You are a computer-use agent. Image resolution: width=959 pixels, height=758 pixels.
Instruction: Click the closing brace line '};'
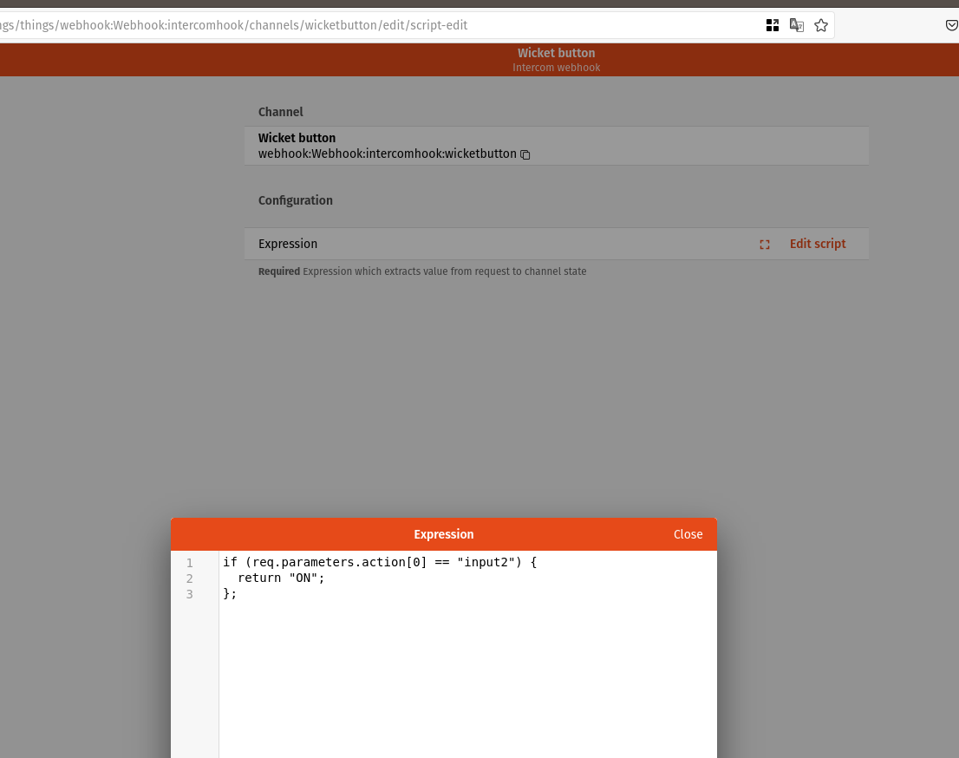[230, 593]
